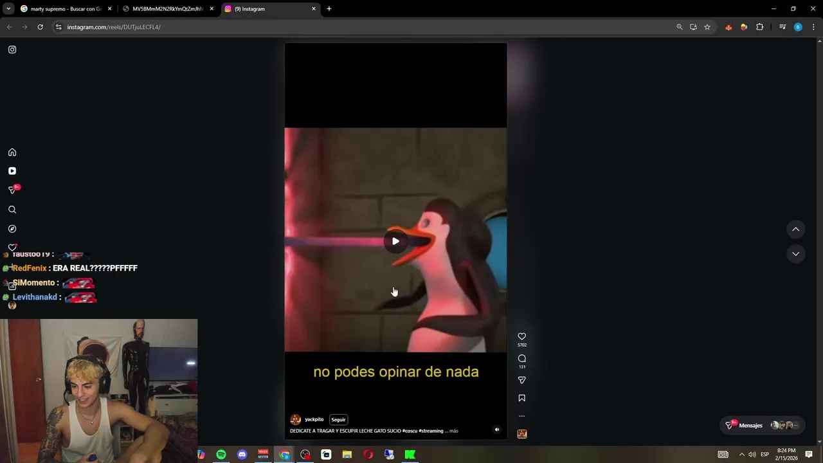823x463 pixels.
Task: Open the touch keyboard tray icon
Action: point(723,455)
